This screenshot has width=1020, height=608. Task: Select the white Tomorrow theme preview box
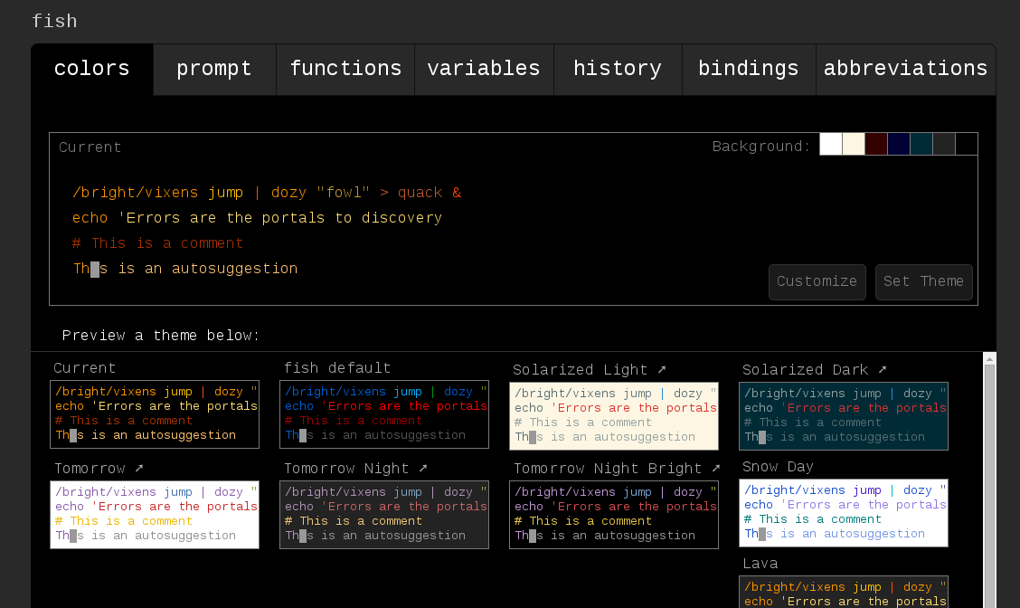(155, 515)
